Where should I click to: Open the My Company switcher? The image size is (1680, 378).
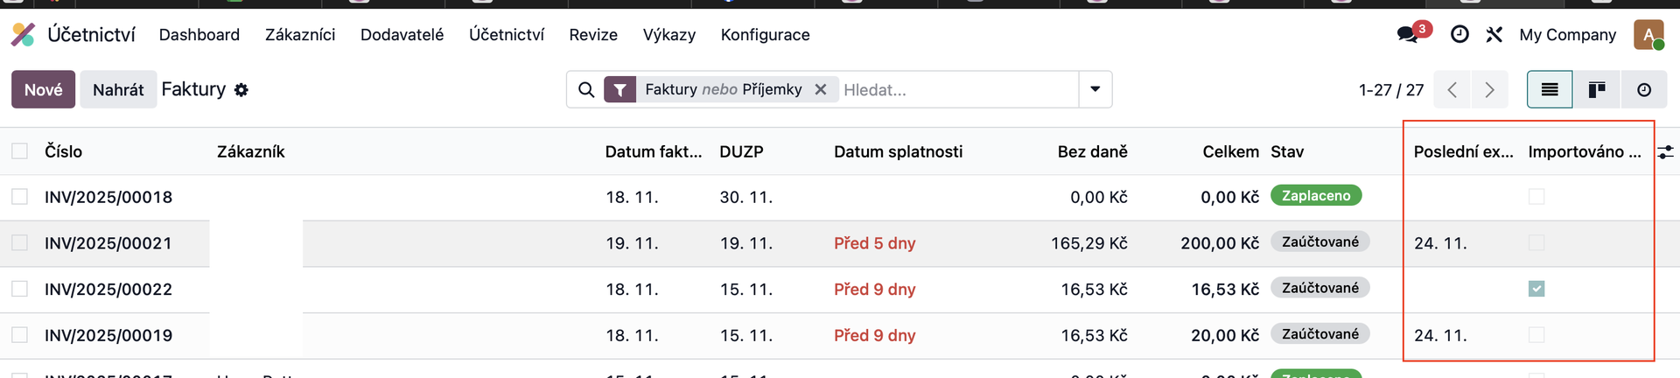click(x=1567, y=35)
